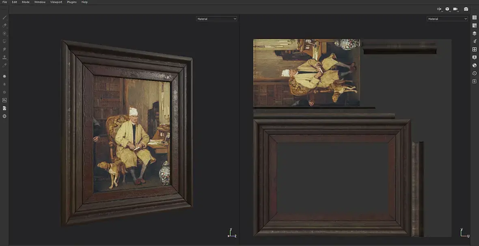Viewport: 479px width, 246px height.
Task: Select the Material Picker eyedropper tool
Action: [4, 65]
